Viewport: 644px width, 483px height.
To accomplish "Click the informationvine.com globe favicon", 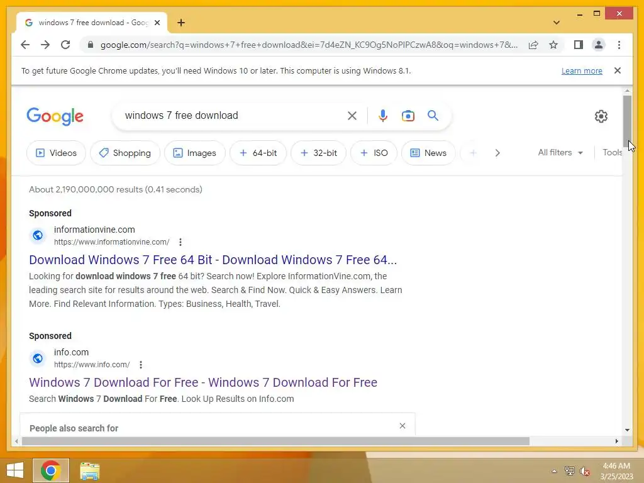I will 38,235.
